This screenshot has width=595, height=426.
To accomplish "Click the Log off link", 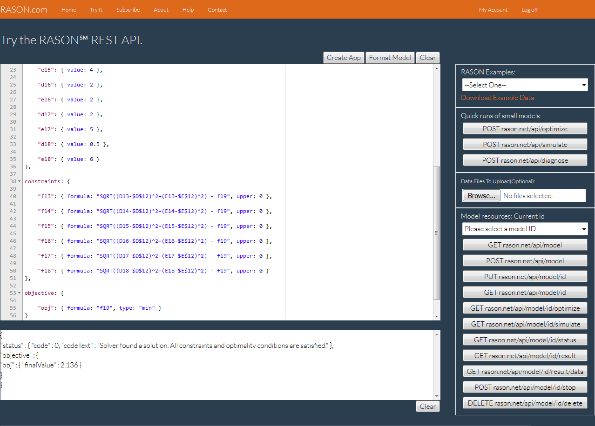I will click(529, 10).
